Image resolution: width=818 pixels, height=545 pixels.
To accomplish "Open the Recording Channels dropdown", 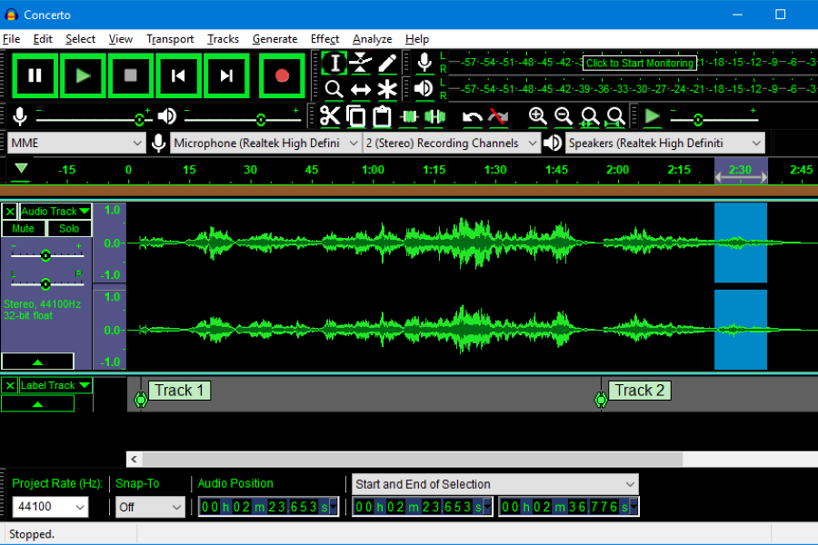I will (451, 143).
